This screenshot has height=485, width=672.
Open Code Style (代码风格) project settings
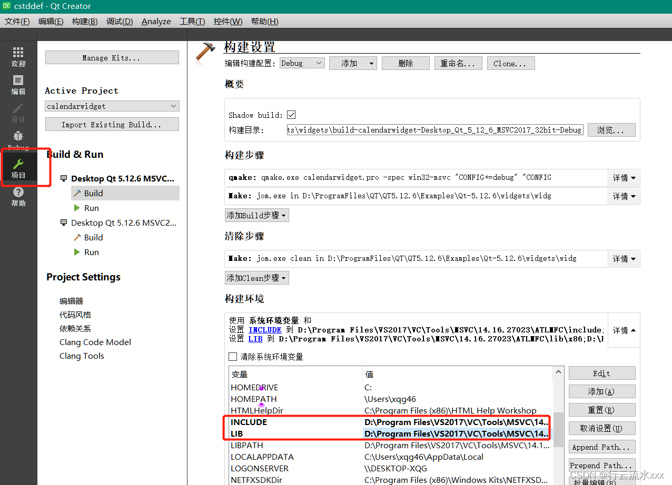pyautogui.click(x=75, y=315)
